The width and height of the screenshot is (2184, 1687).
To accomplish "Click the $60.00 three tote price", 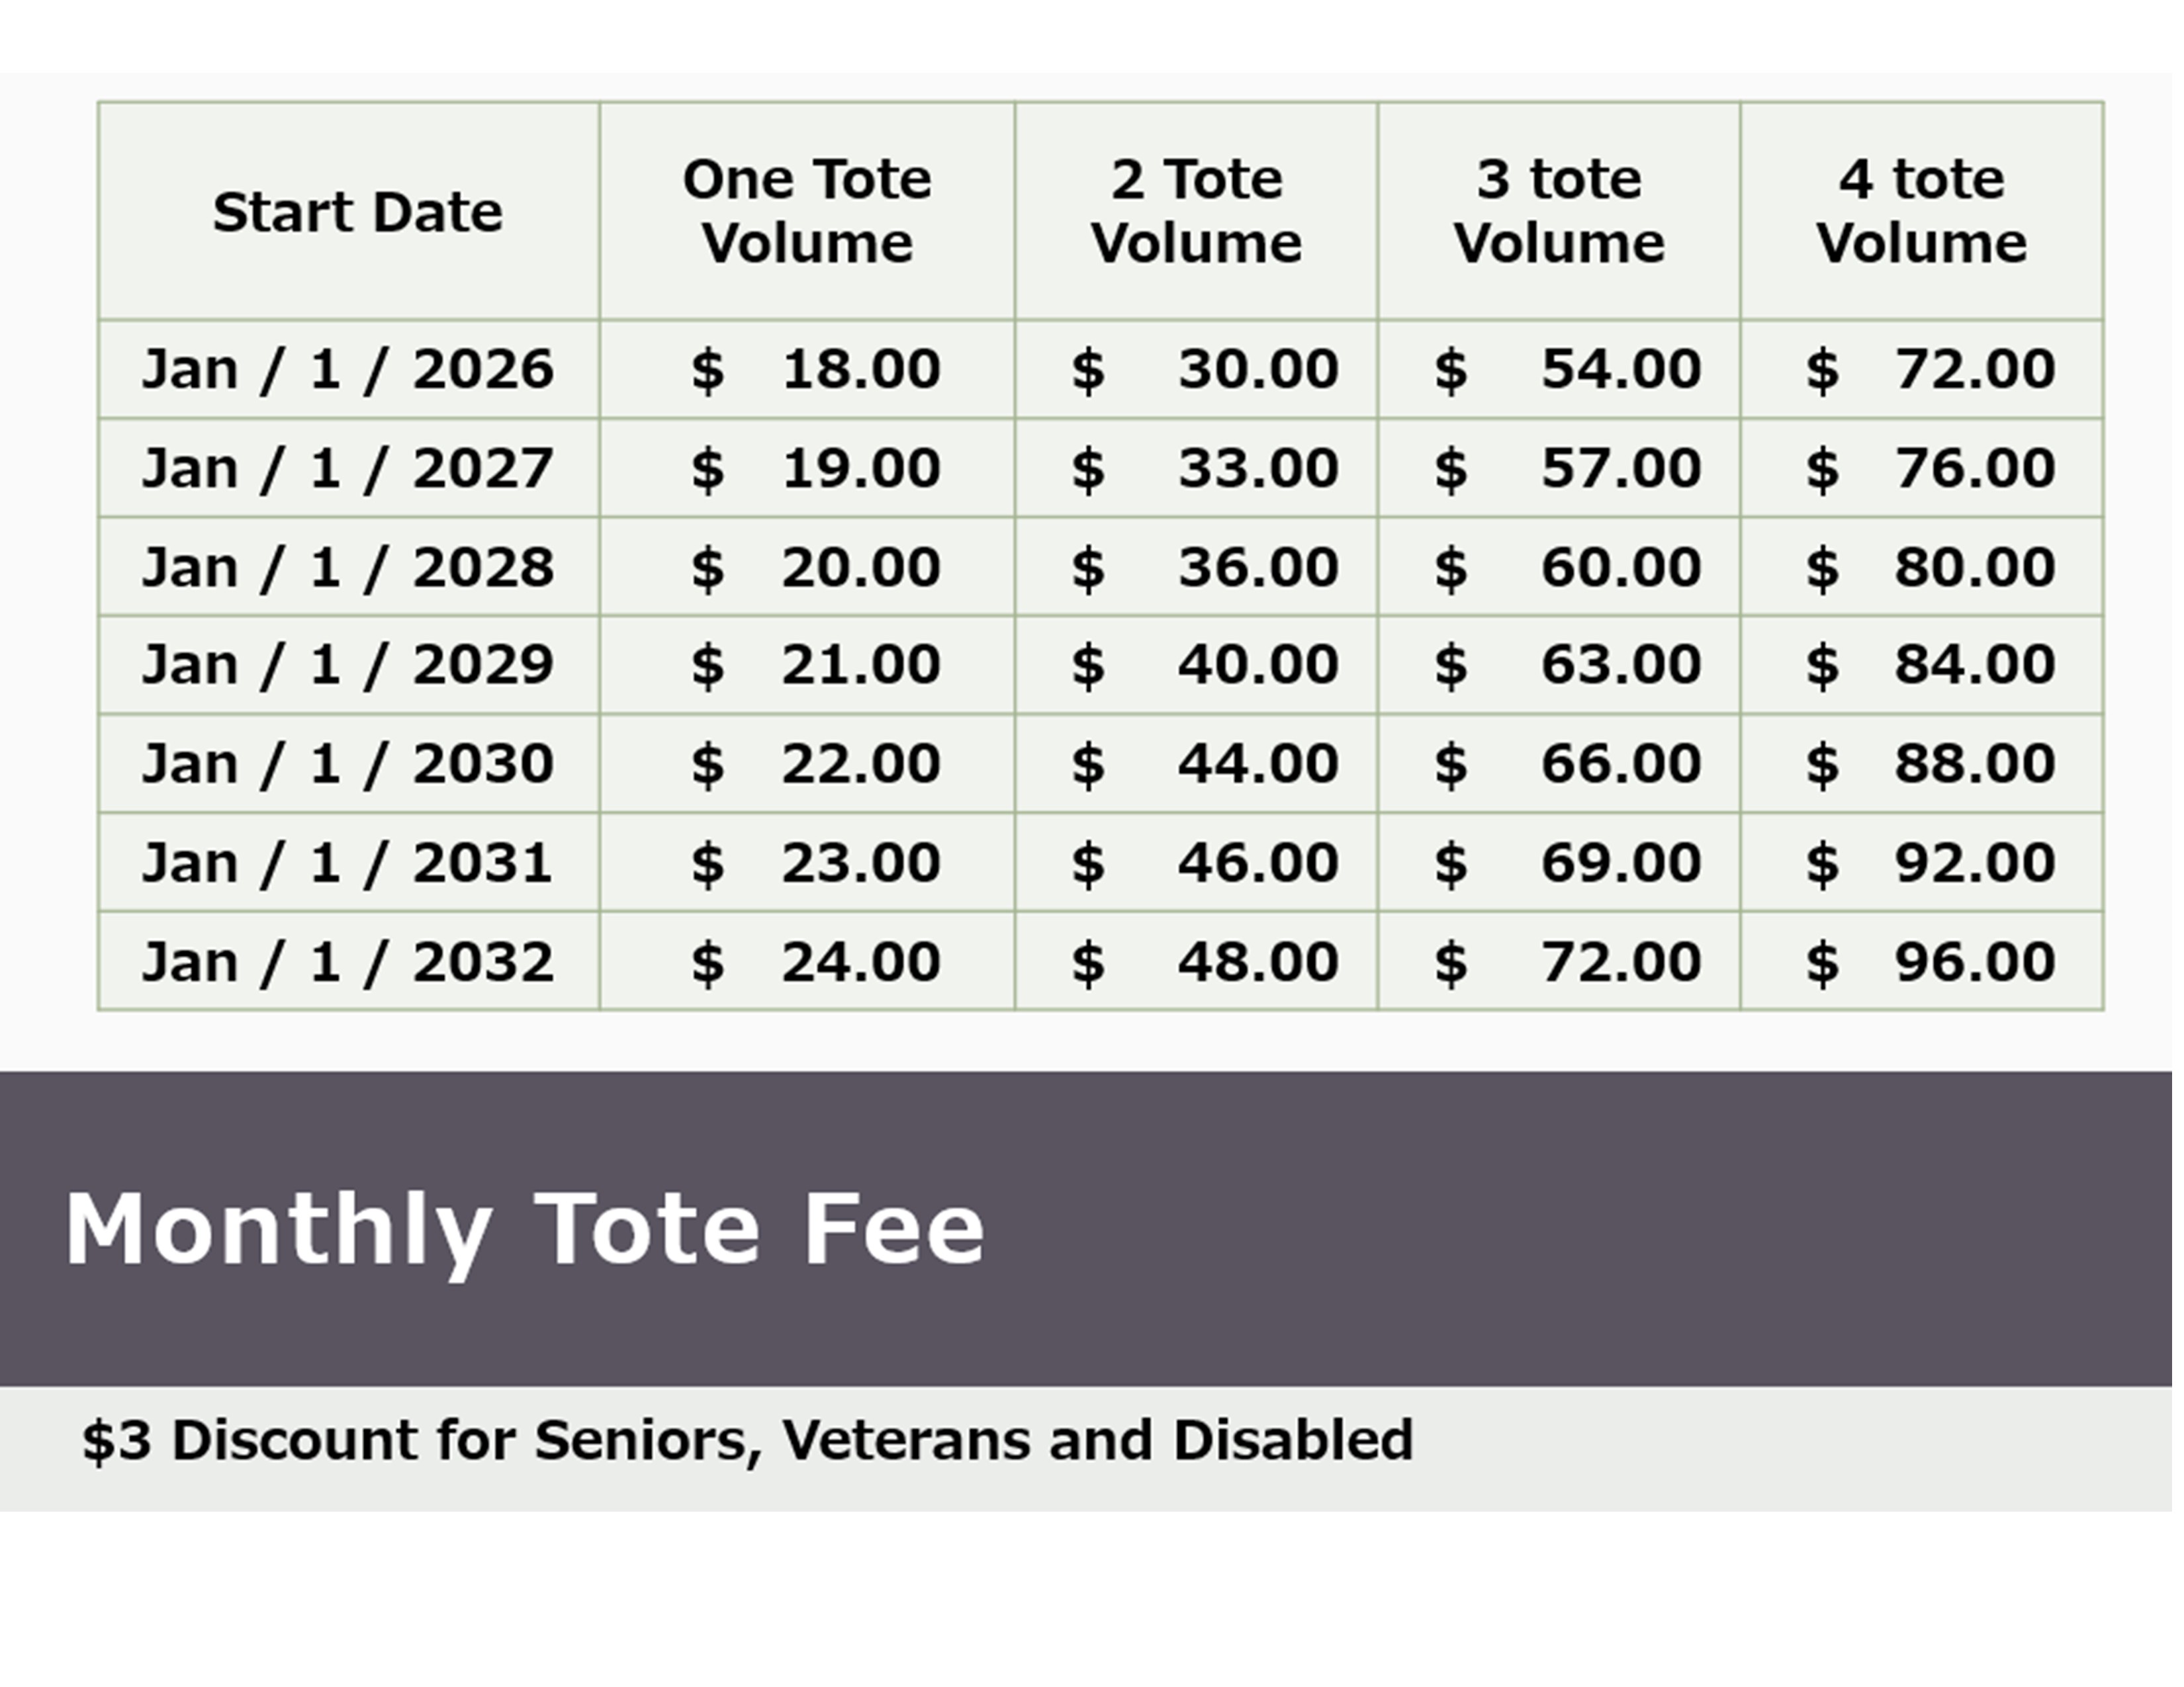I will click(x=1567, y=567).
